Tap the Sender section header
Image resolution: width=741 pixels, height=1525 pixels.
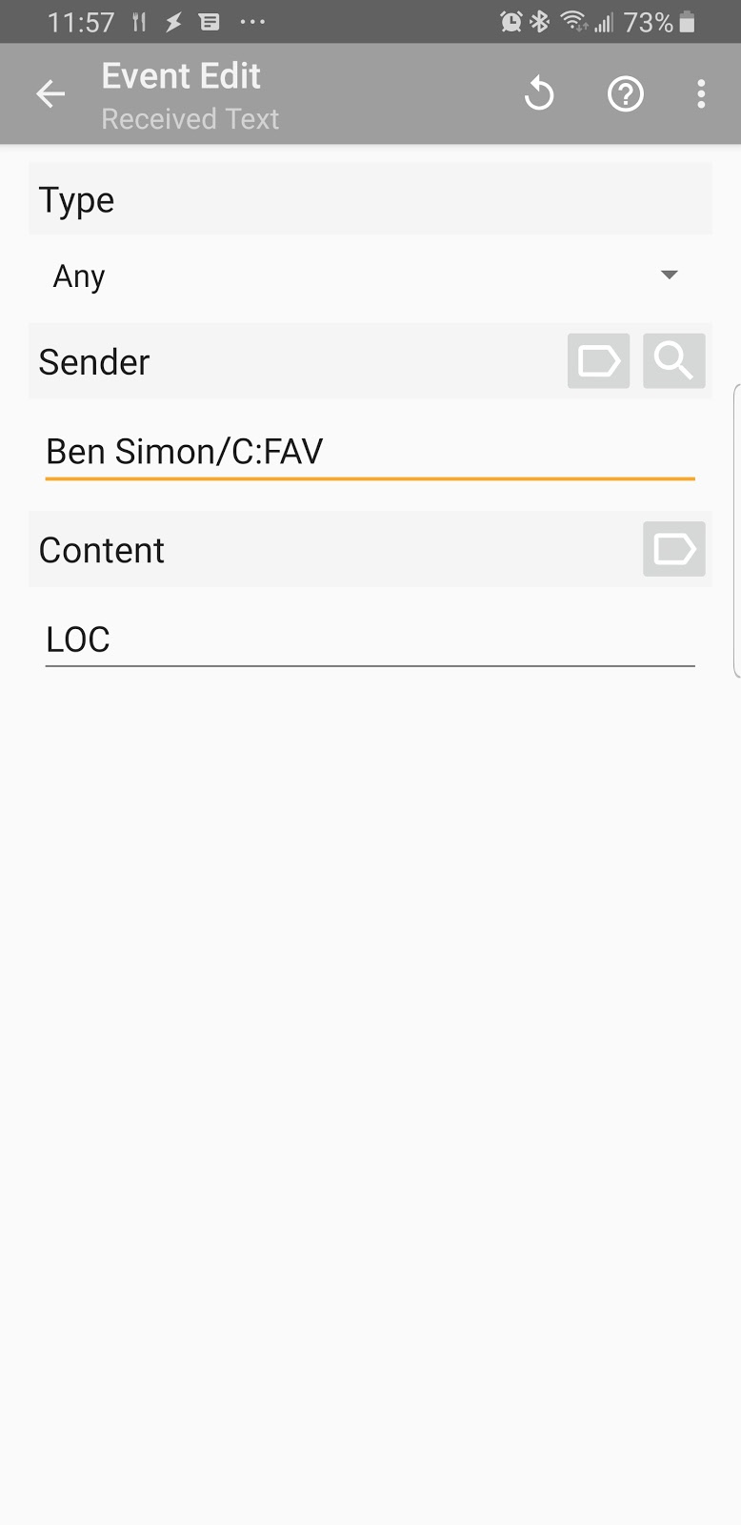coord(93,362)
